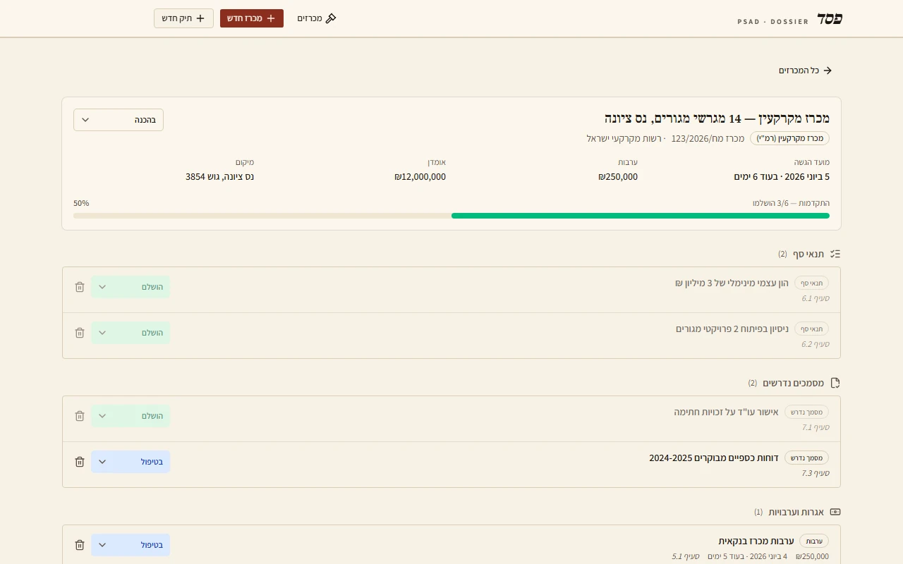Open status dropdown for הון עצמי מינימלי row
The height and width of the screenshot is (564, 903).
pos(131,287)
